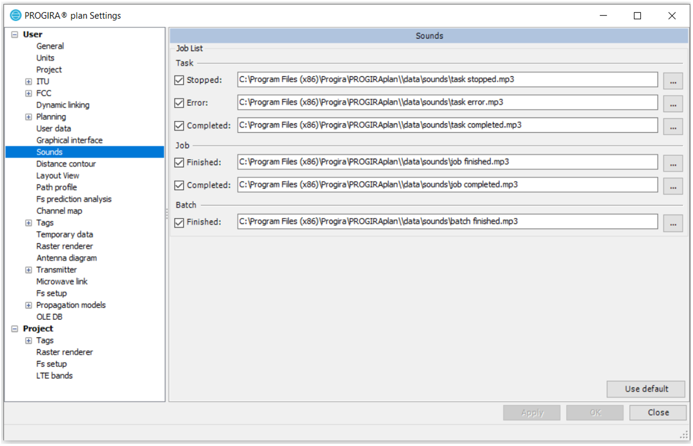Expand the Propagation models node
Viewport: 693px width, 446px height.
tap(28, 305)
